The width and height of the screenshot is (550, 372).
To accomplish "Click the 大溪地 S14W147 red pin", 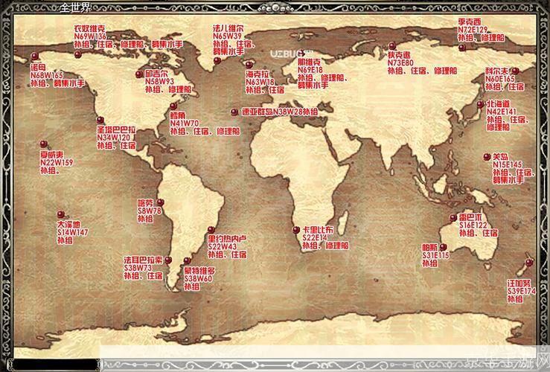I will (61, 214).
